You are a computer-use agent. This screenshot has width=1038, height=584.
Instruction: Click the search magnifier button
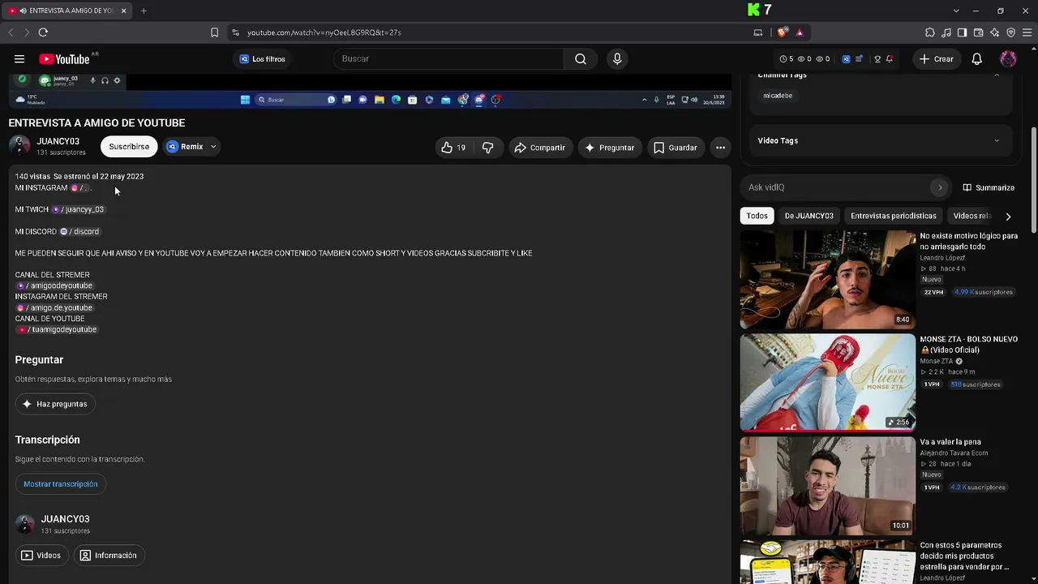pyautogui.click(x=581, y=58)
